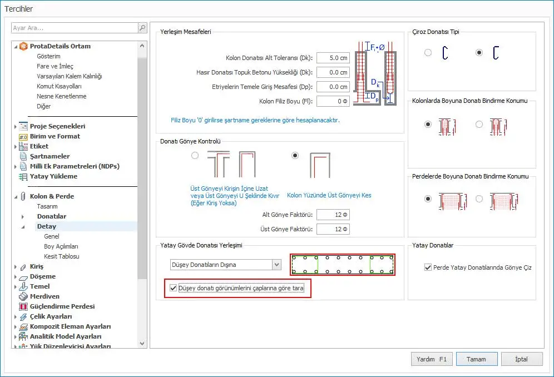Click the Güçlendirme Perdesi icon
This screenshot has height=377, width=554.
pyautogui.click(x=23, y=306)
